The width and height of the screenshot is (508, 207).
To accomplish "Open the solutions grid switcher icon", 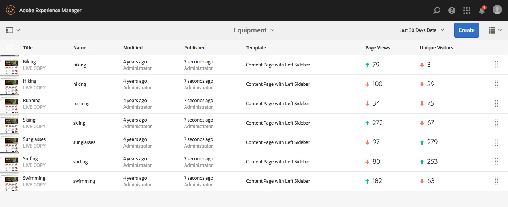I will click(x=467, y=10).
